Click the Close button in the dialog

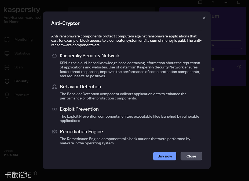tap(191, 156)
